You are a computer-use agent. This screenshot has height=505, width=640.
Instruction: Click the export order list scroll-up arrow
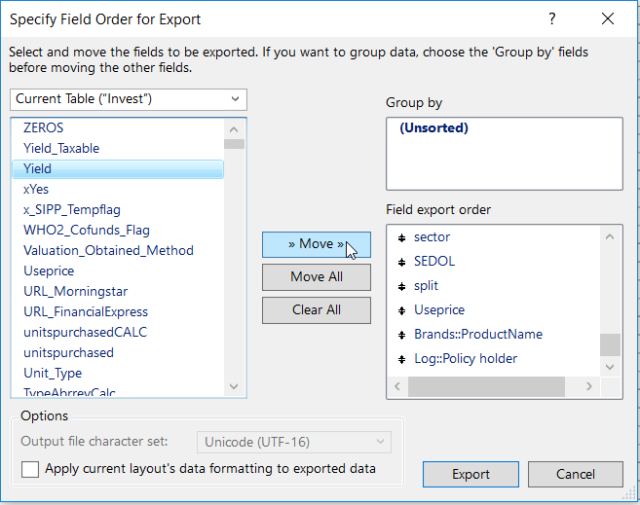610,236
